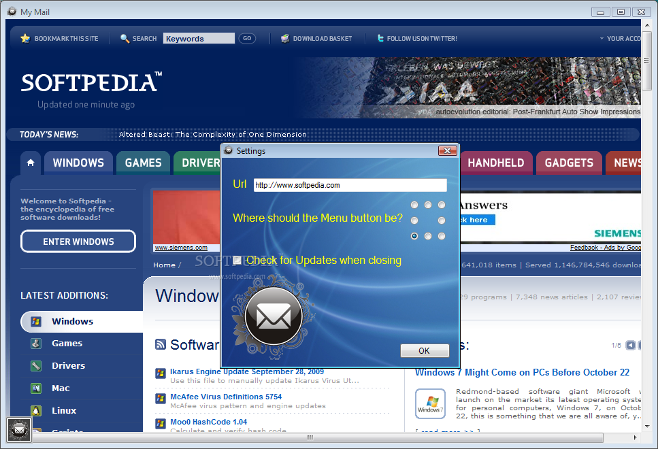
Task: Select bottom-left menu button position radio
Action: (x=414, y=236)
